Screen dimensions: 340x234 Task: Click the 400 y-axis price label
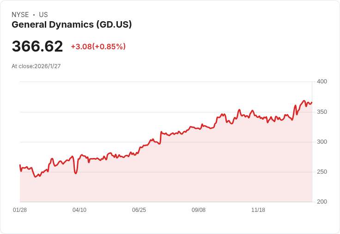click(322, 82)
